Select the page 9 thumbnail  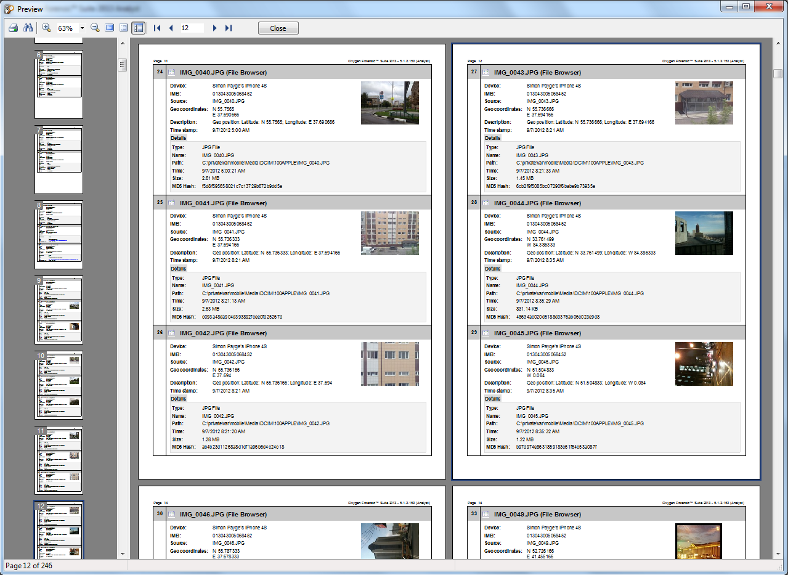tap(59, 310)
